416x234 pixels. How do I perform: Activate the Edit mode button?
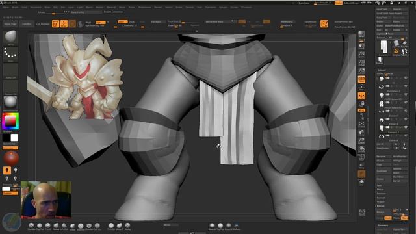click(x=55, y=24)
